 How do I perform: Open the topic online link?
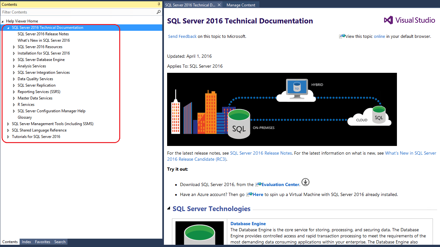click(379, 37)
